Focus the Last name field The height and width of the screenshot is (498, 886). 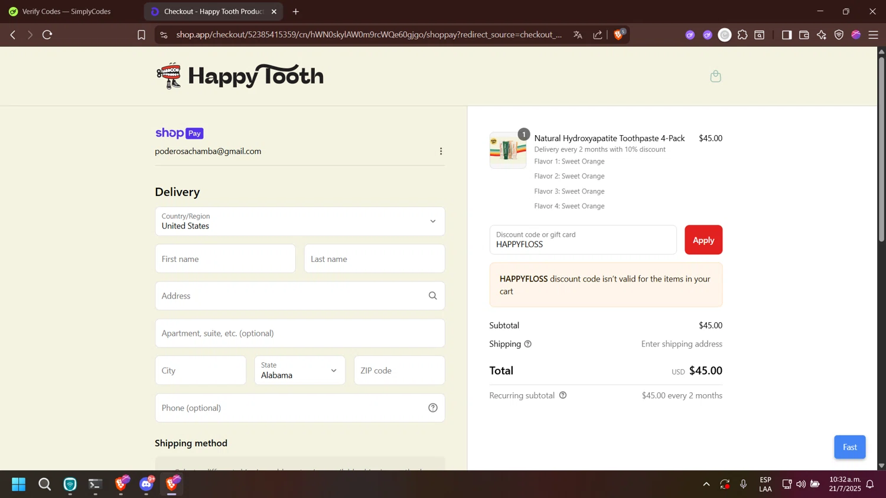click(374, 259)
